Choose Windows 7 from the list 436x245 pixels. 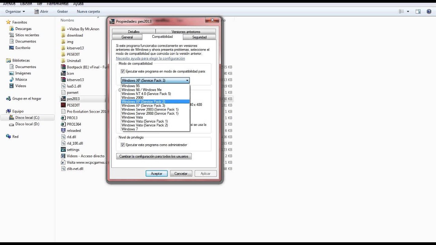coord(130,129)
